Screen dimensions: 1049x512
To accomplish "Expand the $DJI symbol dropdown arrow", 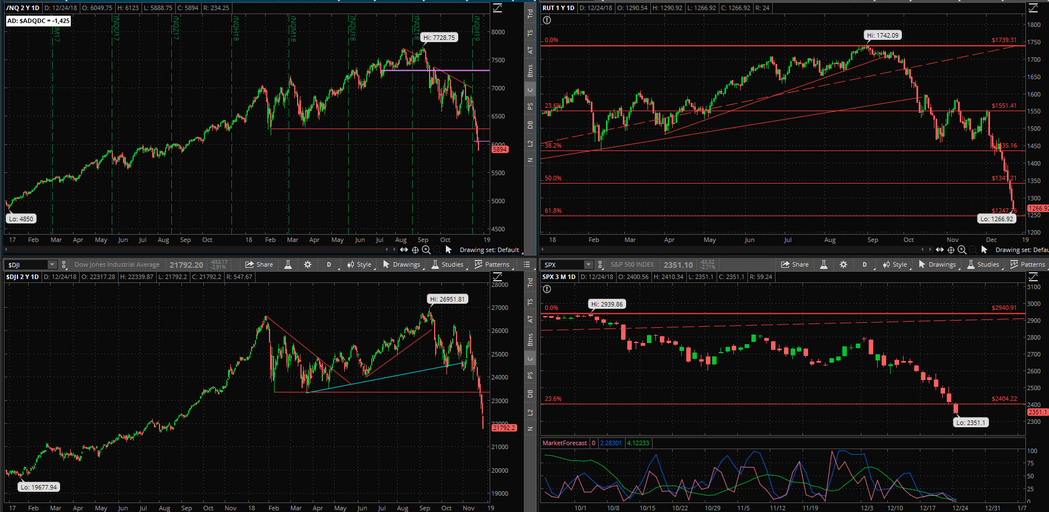I will [x=52, y=264].
